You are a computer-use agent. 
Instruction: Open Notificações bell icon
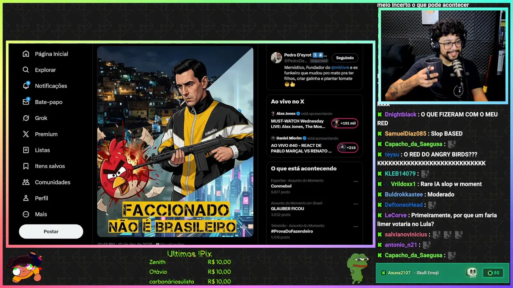pos(26,86)
